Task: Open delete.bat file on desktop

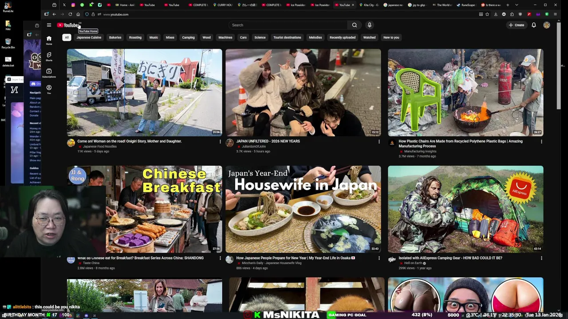Action: click(x=8, y=61)
